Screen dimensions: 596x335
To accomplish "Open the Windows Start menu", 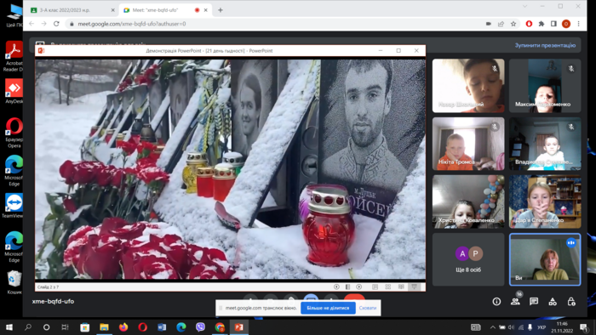I will 9,327.
